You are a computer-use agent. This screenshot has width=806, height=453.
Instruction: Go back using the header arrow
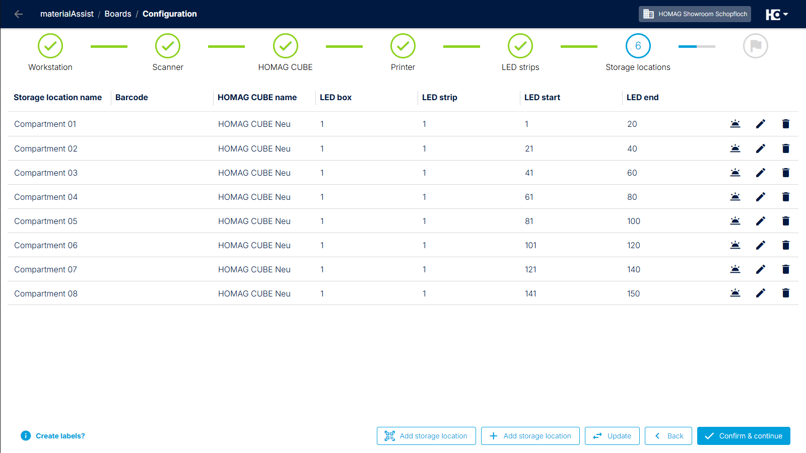pyautogui.click(x=19, y=14)
